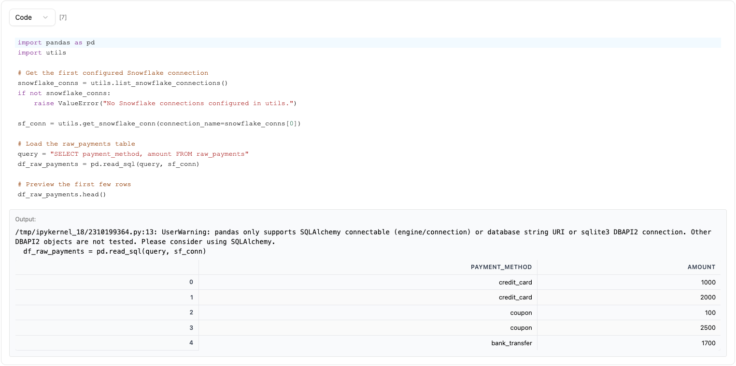This screenshot has width=736, height=366.
Task: Click the df_raw_payments.head() line
Action: tap(61, 194)
